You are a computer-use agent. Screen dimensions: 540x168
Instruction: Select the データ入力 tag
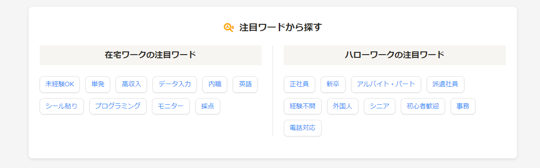[175, 84]
